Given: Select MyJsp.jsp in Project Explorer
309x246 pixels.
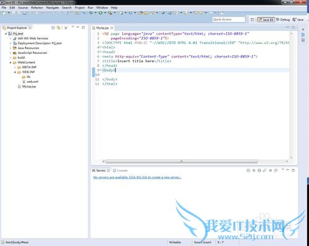Looking at the screenshot, I should (27, 87).
